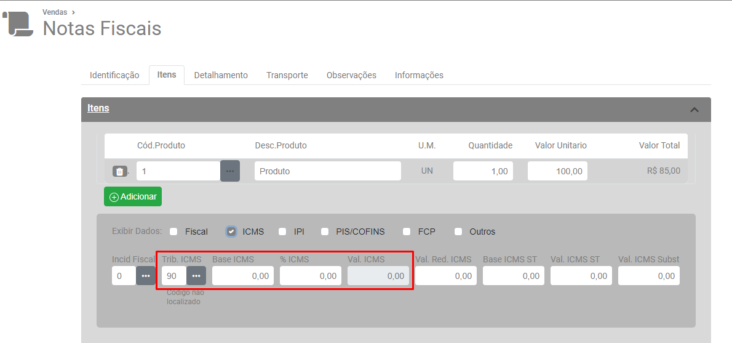
Task: Focus the Trib. ICMS code field
Action: coord(175,276)
